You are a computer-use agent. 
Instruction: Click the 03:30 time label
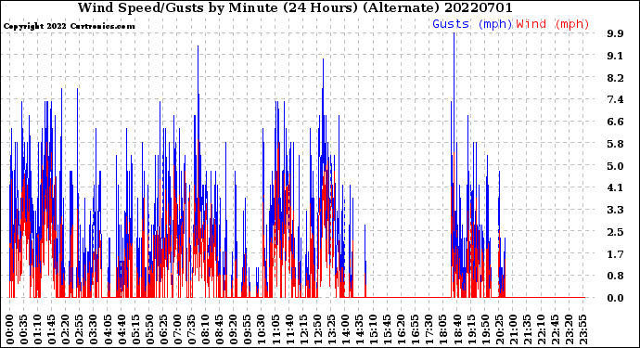pos(94,329)
